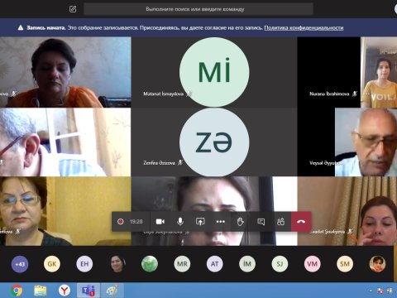Open the share screen tray
Image resolution: width=397 pixels, height=298 pixels.
[x=200, y=222]
